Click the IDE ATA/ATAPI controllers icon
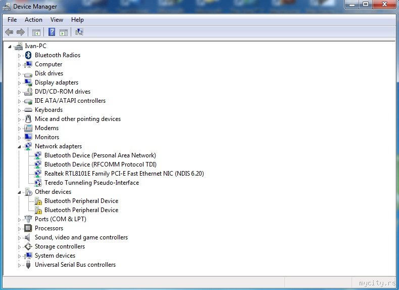The image size is (399, 290). click(28, 101)
